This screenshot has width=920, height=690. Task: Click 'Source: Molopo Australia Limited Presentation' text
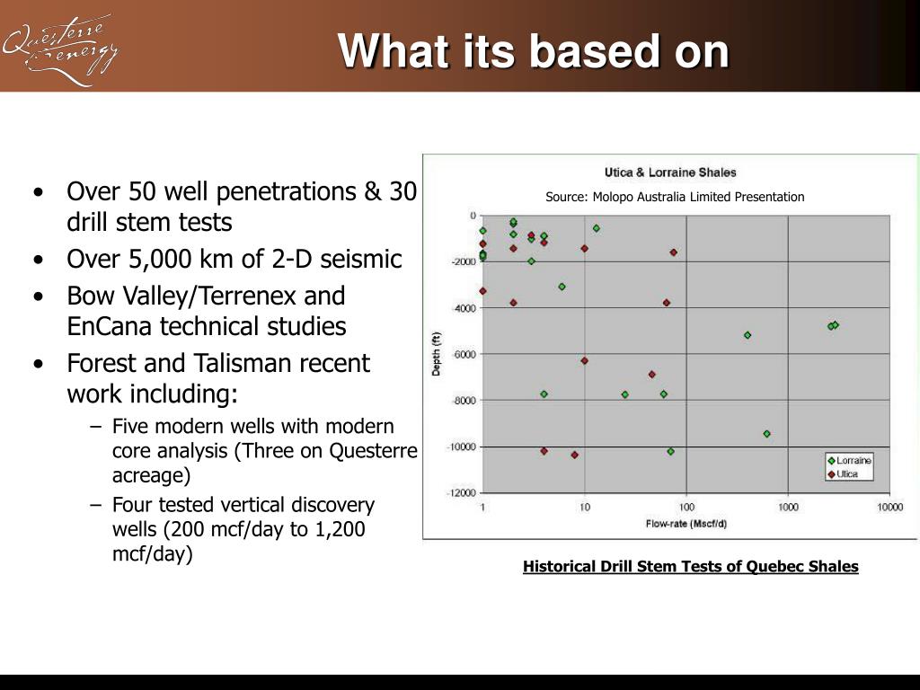675,197
